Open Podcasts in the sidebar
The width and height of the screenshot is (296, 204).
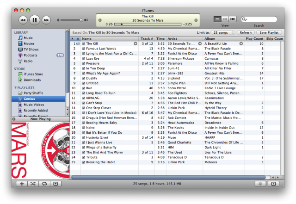point(30,56)
